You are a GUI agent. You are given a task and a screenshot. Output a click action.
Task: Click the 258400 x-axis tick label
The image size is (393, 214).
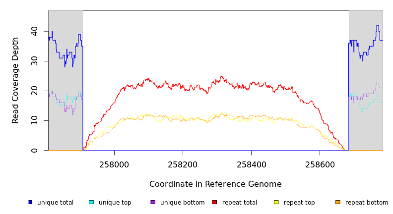(252, 164)
